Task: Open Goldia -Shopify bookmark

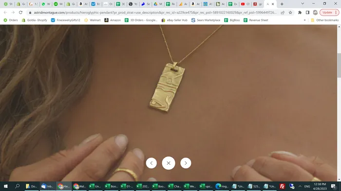Action: click(35, 20)
